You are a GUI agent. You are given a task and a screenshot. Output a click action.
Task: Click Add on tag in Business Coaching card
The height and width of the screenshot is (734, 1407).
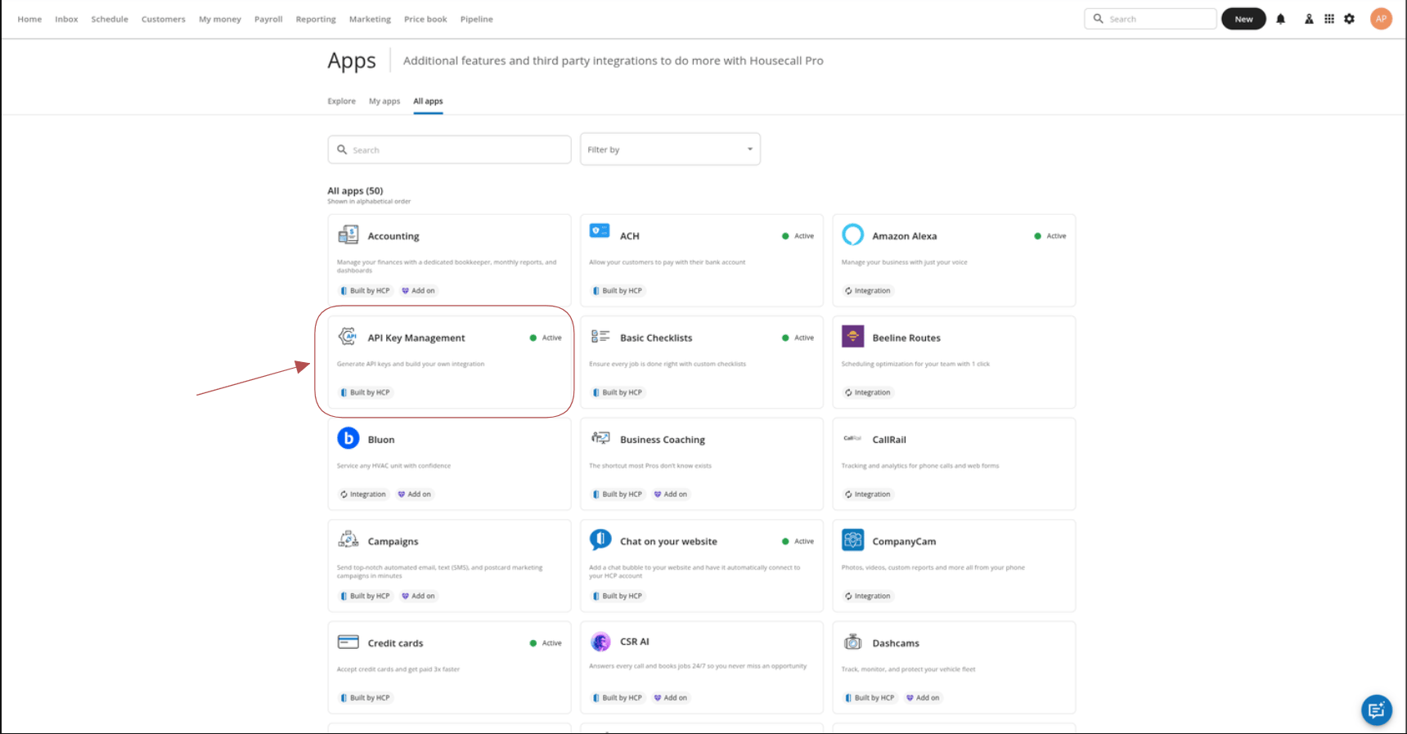(x=671, y=494)
